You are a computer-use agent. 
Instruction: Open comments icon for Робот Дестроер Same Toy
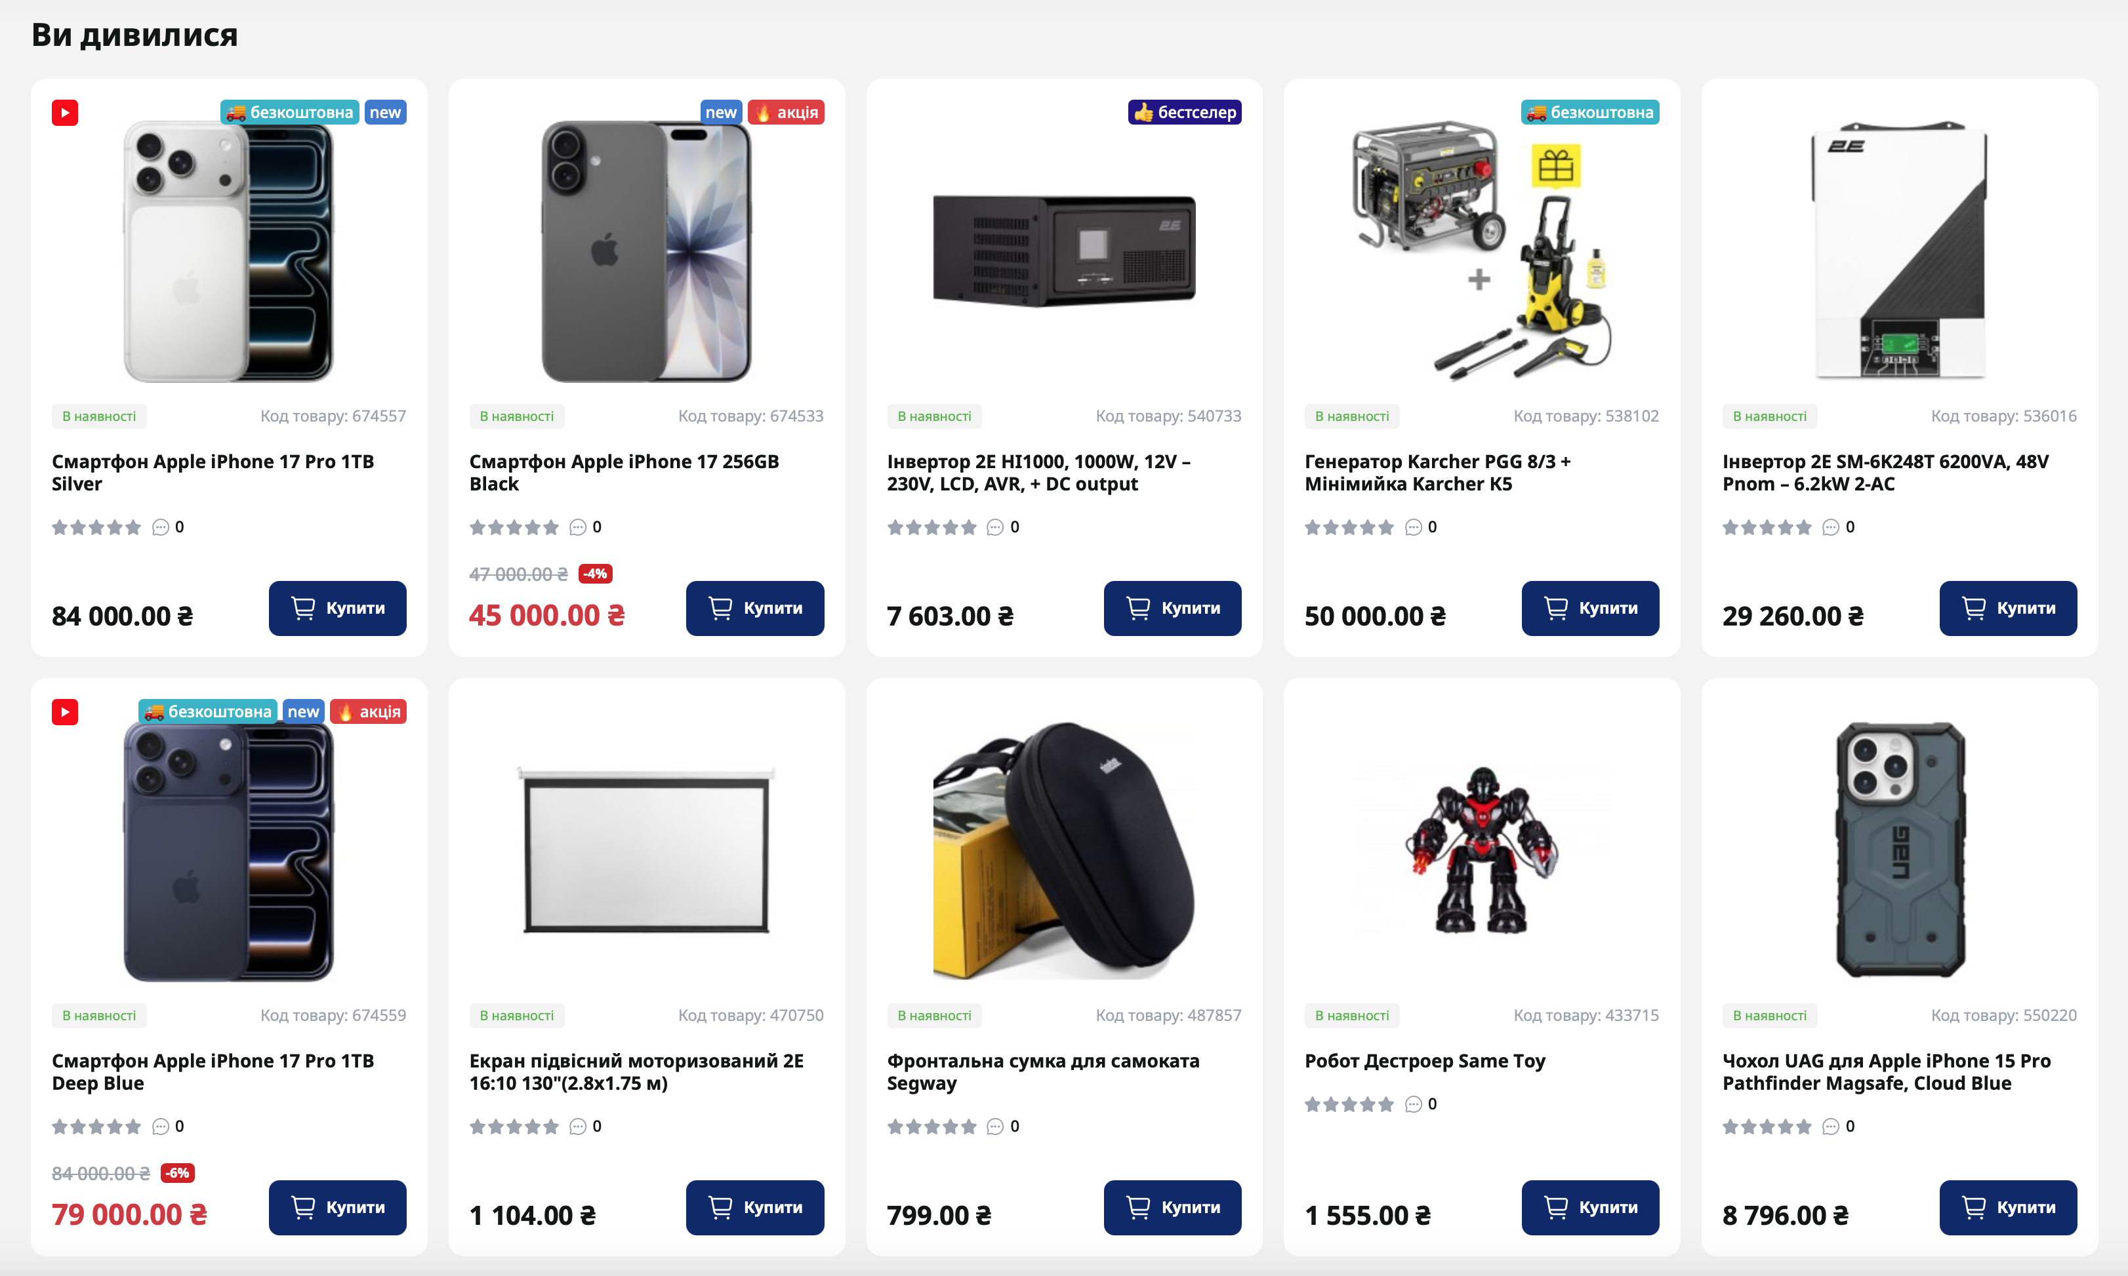[1413, 1104]
